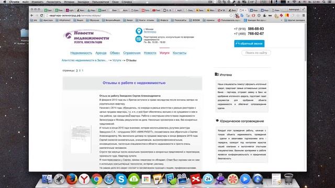Open Trash in the Dock
The width and height of the screenshot is (335, 188).
[288, 179]
